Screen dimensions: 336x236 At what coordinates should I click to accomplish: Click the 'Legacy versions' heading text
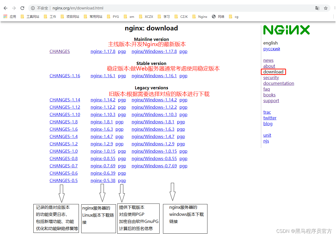tap(151, 88)
